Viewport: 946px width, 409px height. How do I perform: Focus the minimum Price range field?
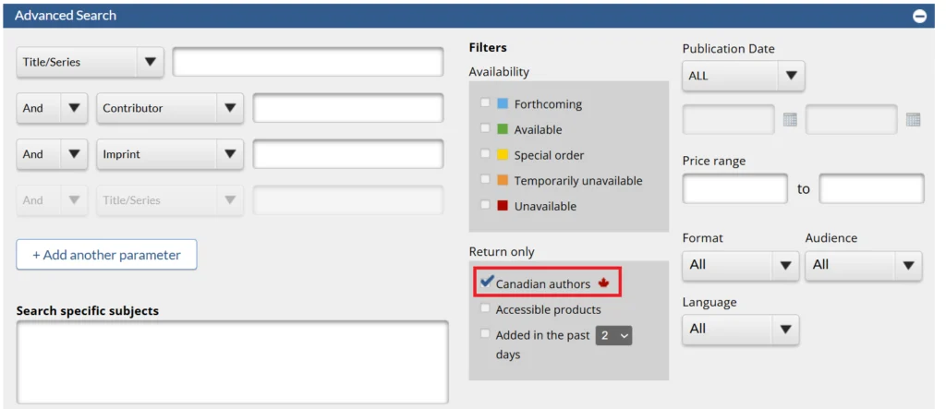point(734,189)
